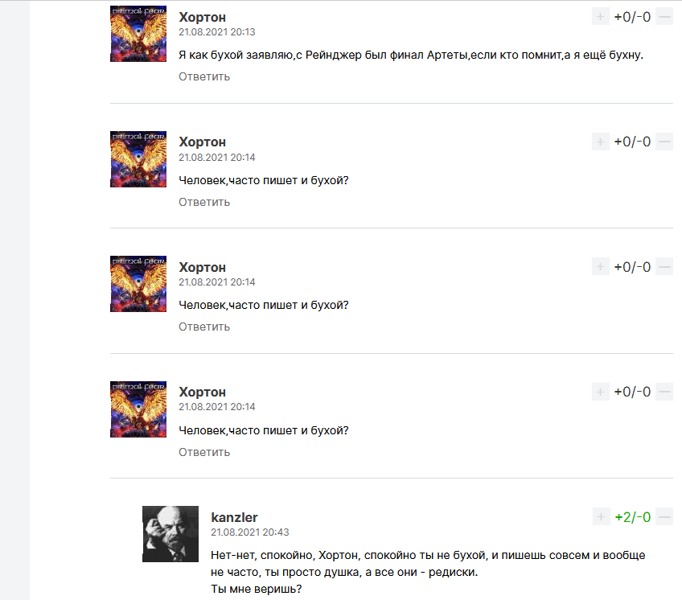Upvote Хортон's 20:13 comment with plus
The width and height of the screenshot is (682, 600).
click(600, 17)
